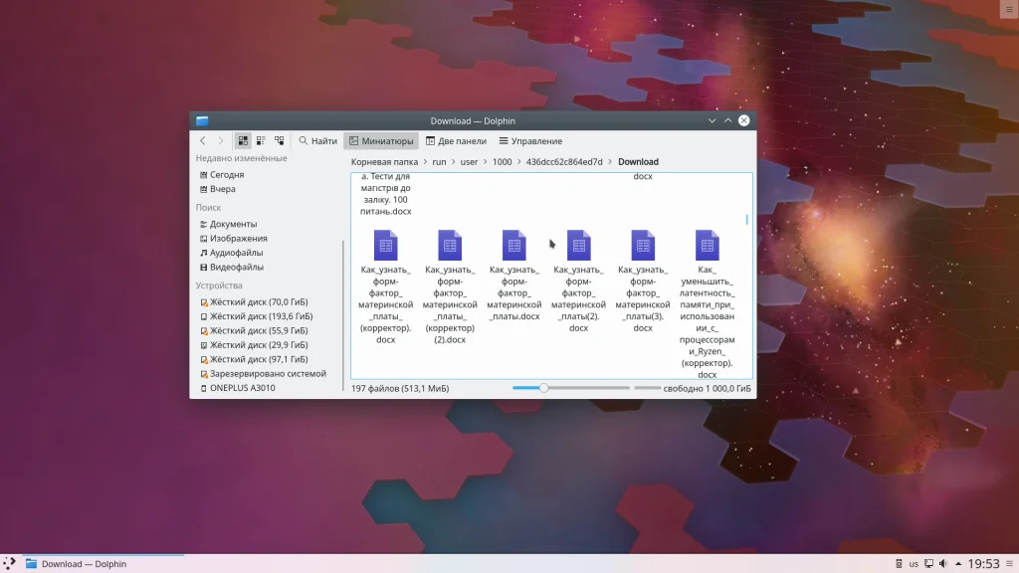Open search with the Найти button
Image resolution: width=1019 pixels, height=573 pixels.
point(317,141)
